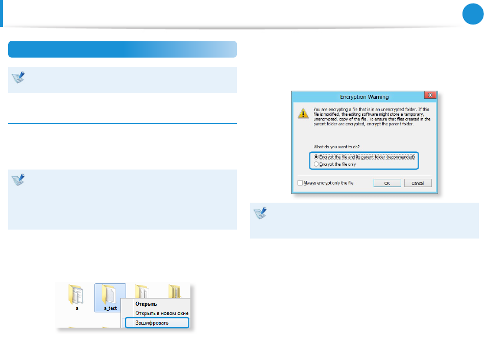Tick 'Always encrypt only the file' checkbox

[x=300, y=183]
